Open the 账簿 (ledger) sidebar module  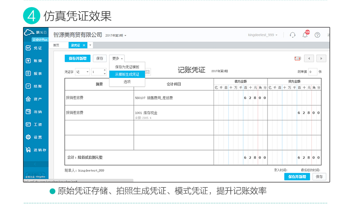pyautogui.click(x=35, y=61)
